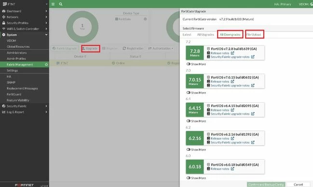Open external link icon for 6.4.15 Release notes

(x=232, y=110)
